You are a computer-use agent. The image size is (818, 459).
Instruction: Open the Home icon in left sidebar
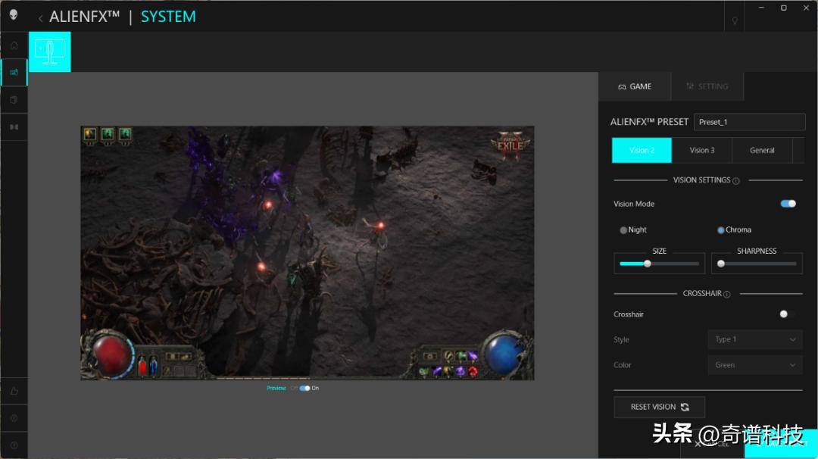14,45
